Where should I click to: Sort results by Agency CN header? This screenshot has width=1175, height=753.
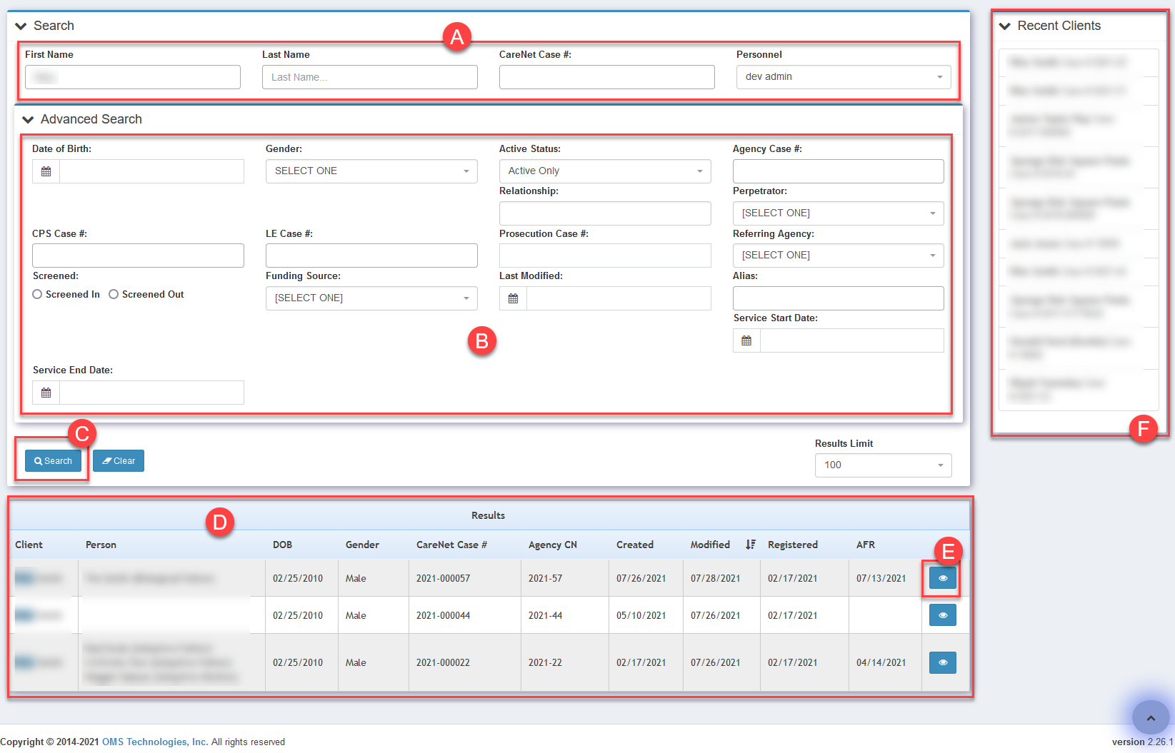pyautogui.click(x=552, y=545)
